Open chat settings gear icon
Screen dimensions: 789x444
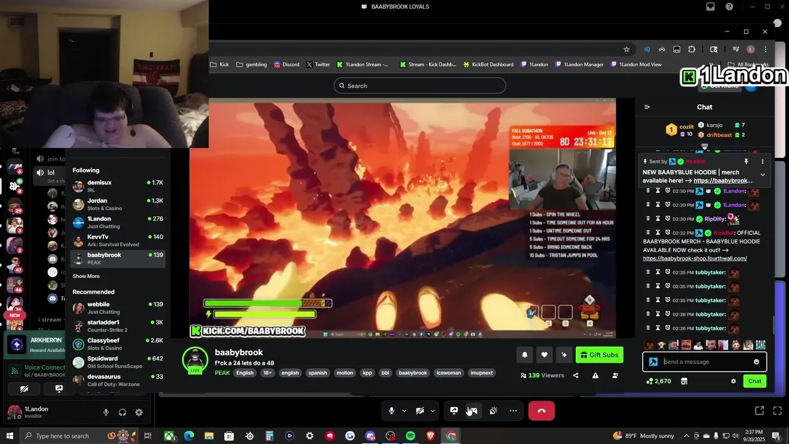click(734, 381)
